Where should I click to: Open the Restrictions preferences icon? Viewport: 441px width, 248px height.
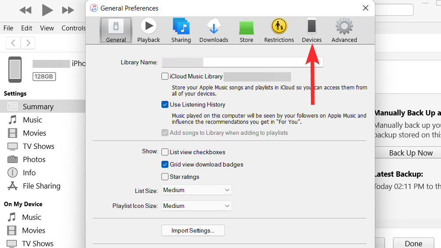click(279, 27)
